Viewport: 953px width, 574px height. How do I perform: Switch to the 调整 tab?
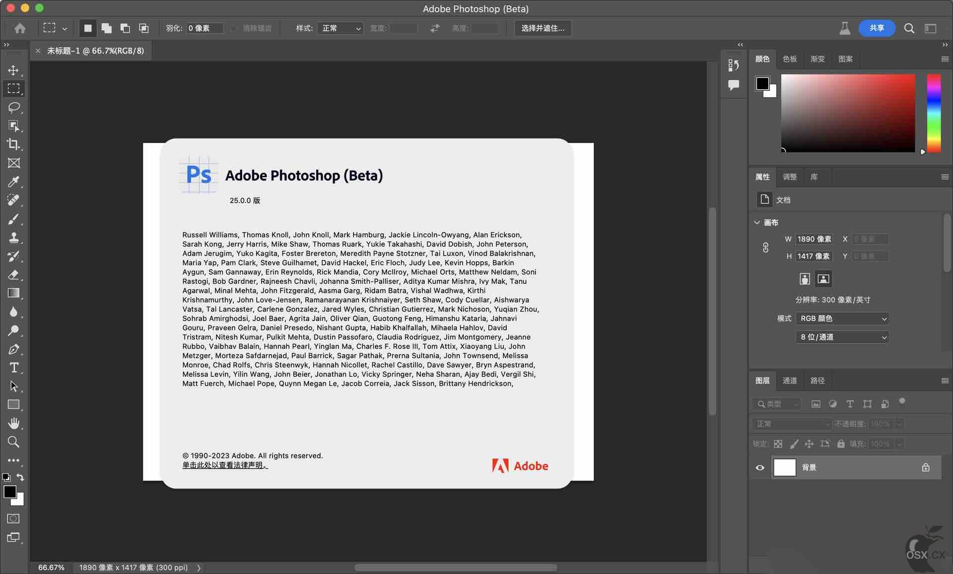tap(789, 177)
